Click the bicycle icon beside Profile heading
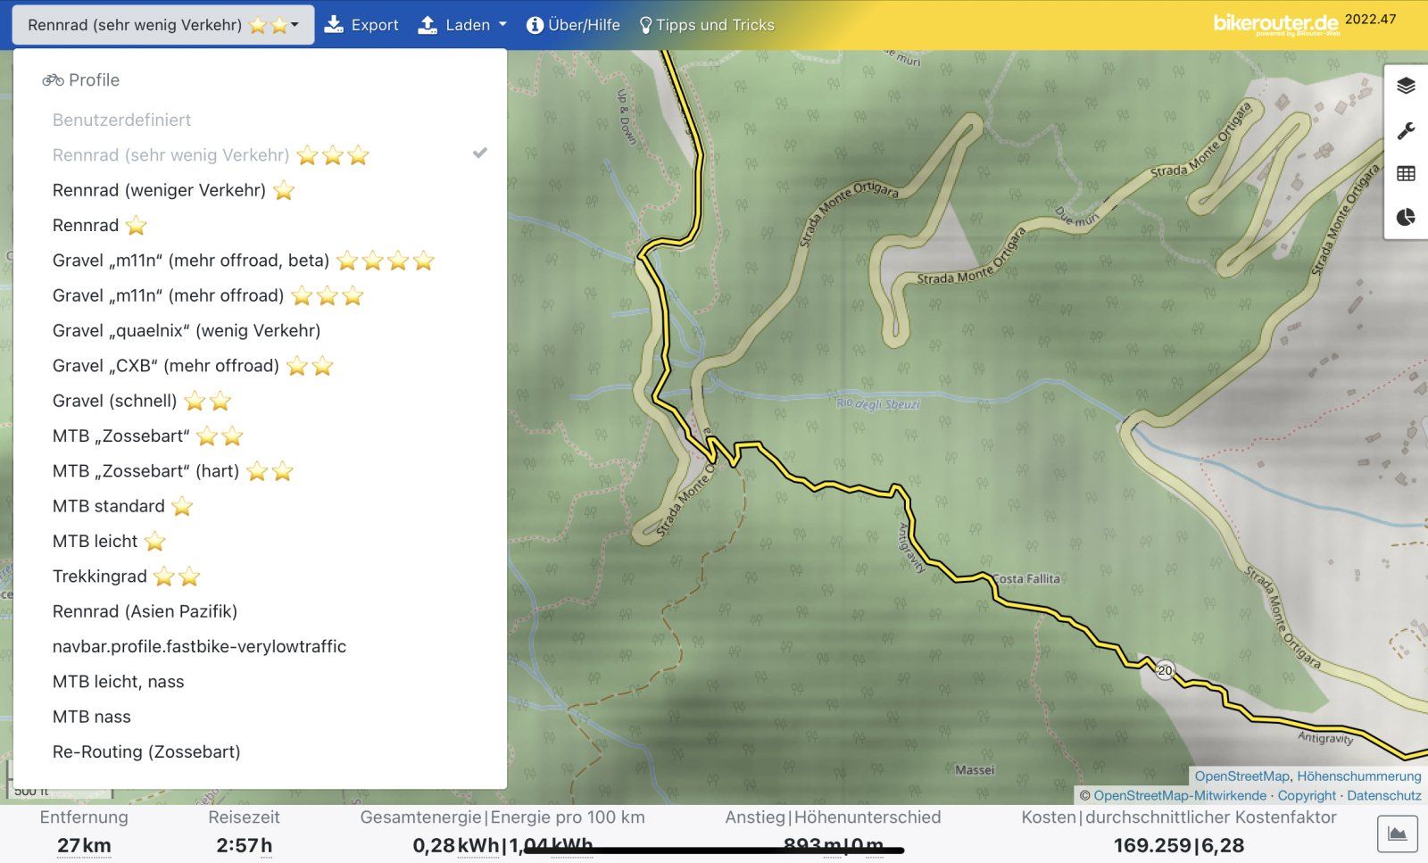Screen dimensions: 1428x863 (53, 80)
